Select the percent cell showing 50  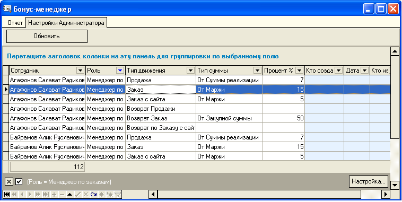point(284,118)
